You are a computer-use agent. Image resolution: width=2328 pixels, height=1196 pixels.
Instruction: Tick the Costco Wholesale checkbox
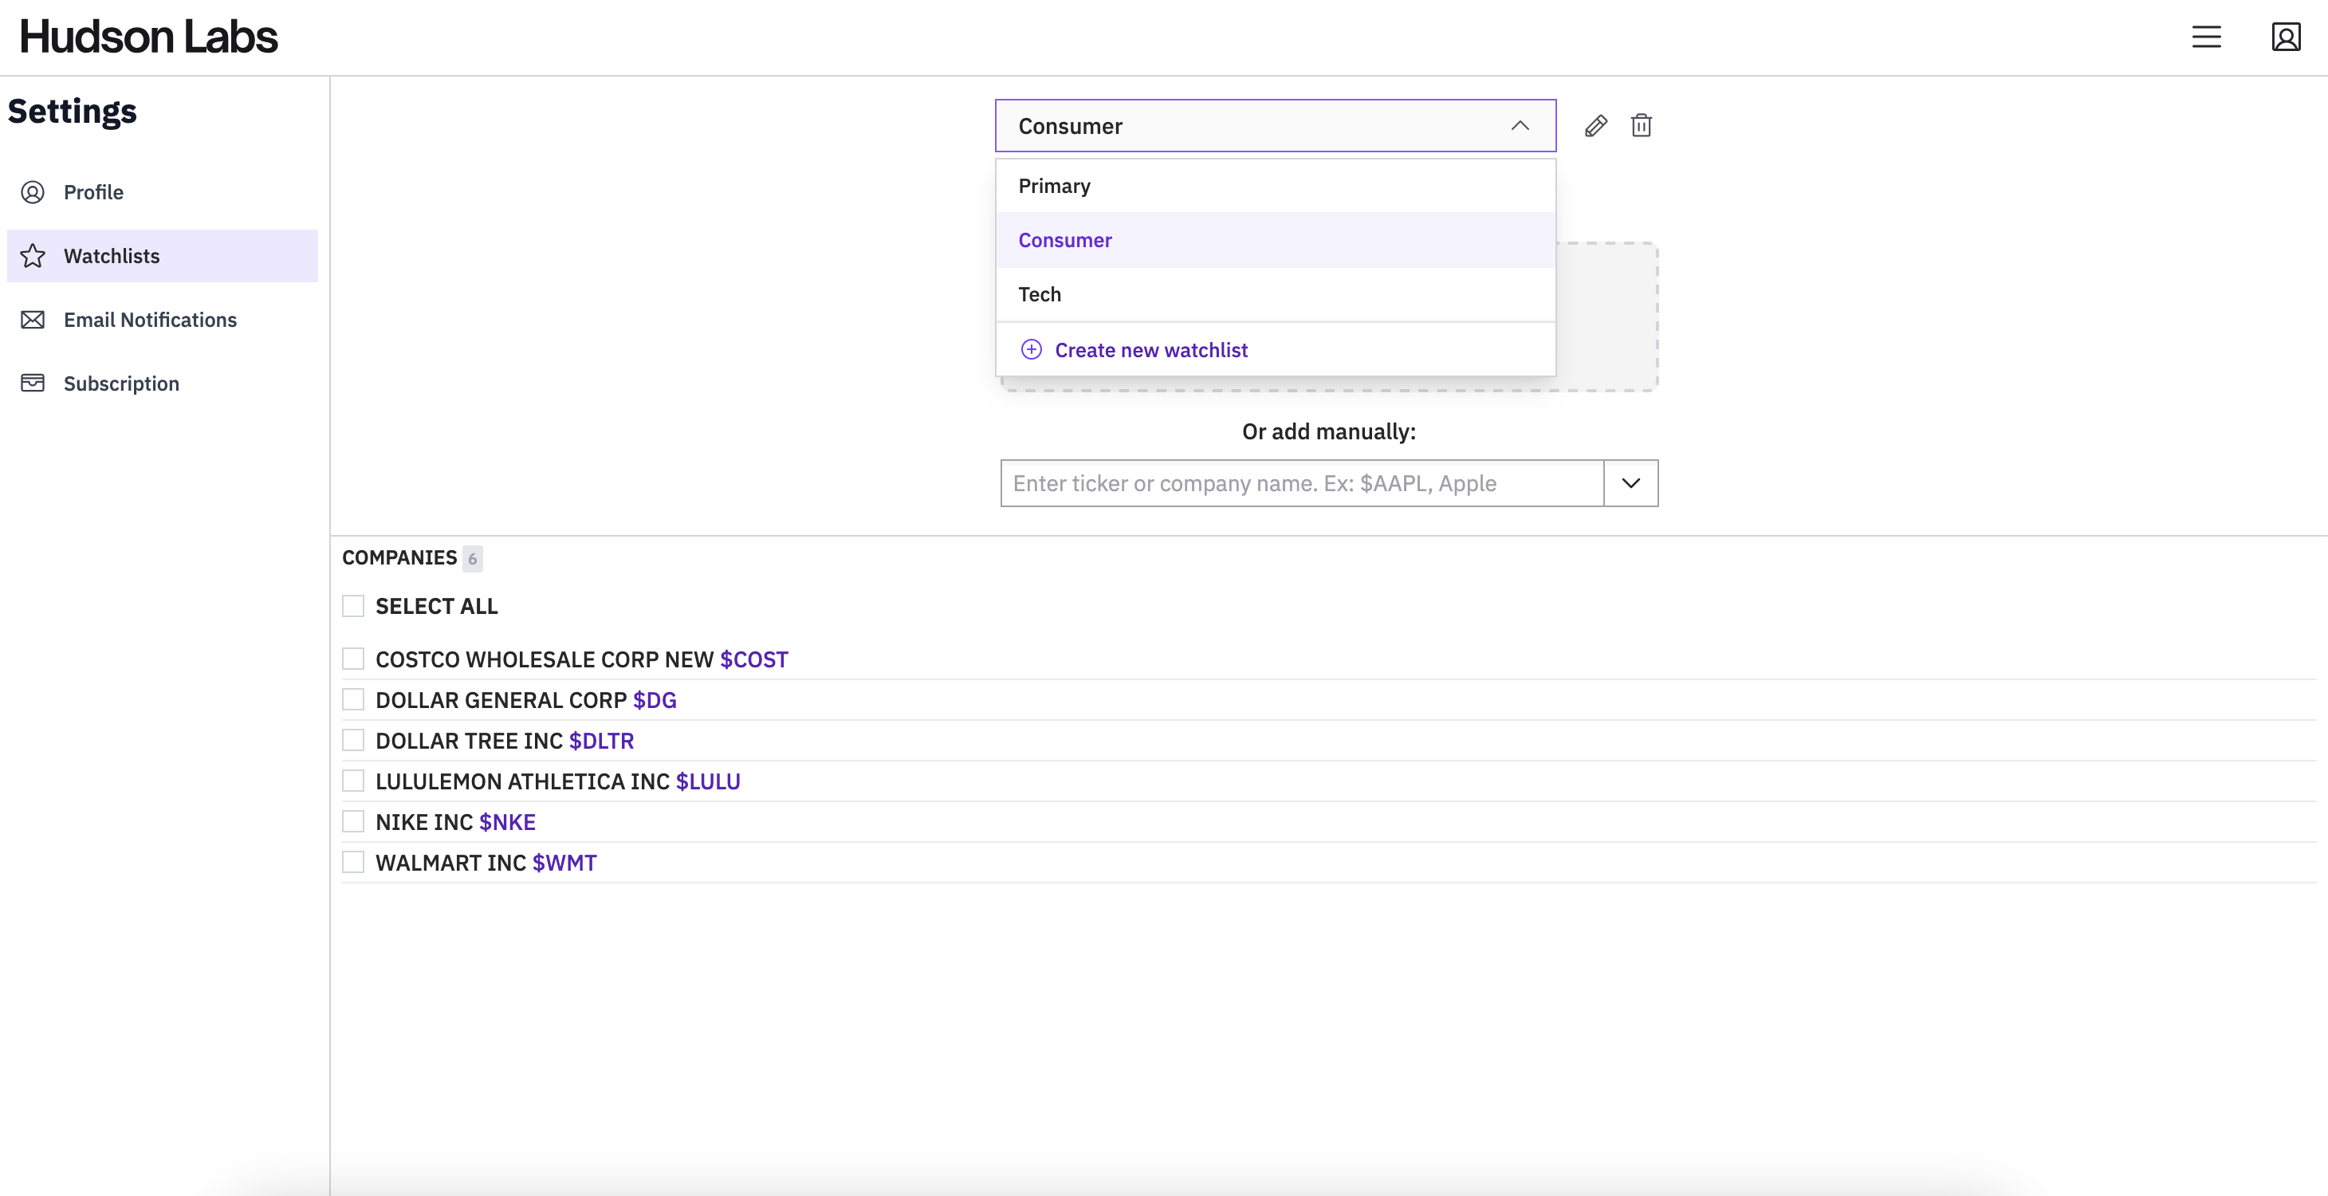[353, 659]
